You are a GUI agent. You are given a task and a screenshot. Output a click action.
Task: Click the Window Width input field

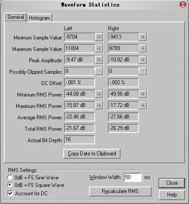pyautogui.click(x=132, y=177)
